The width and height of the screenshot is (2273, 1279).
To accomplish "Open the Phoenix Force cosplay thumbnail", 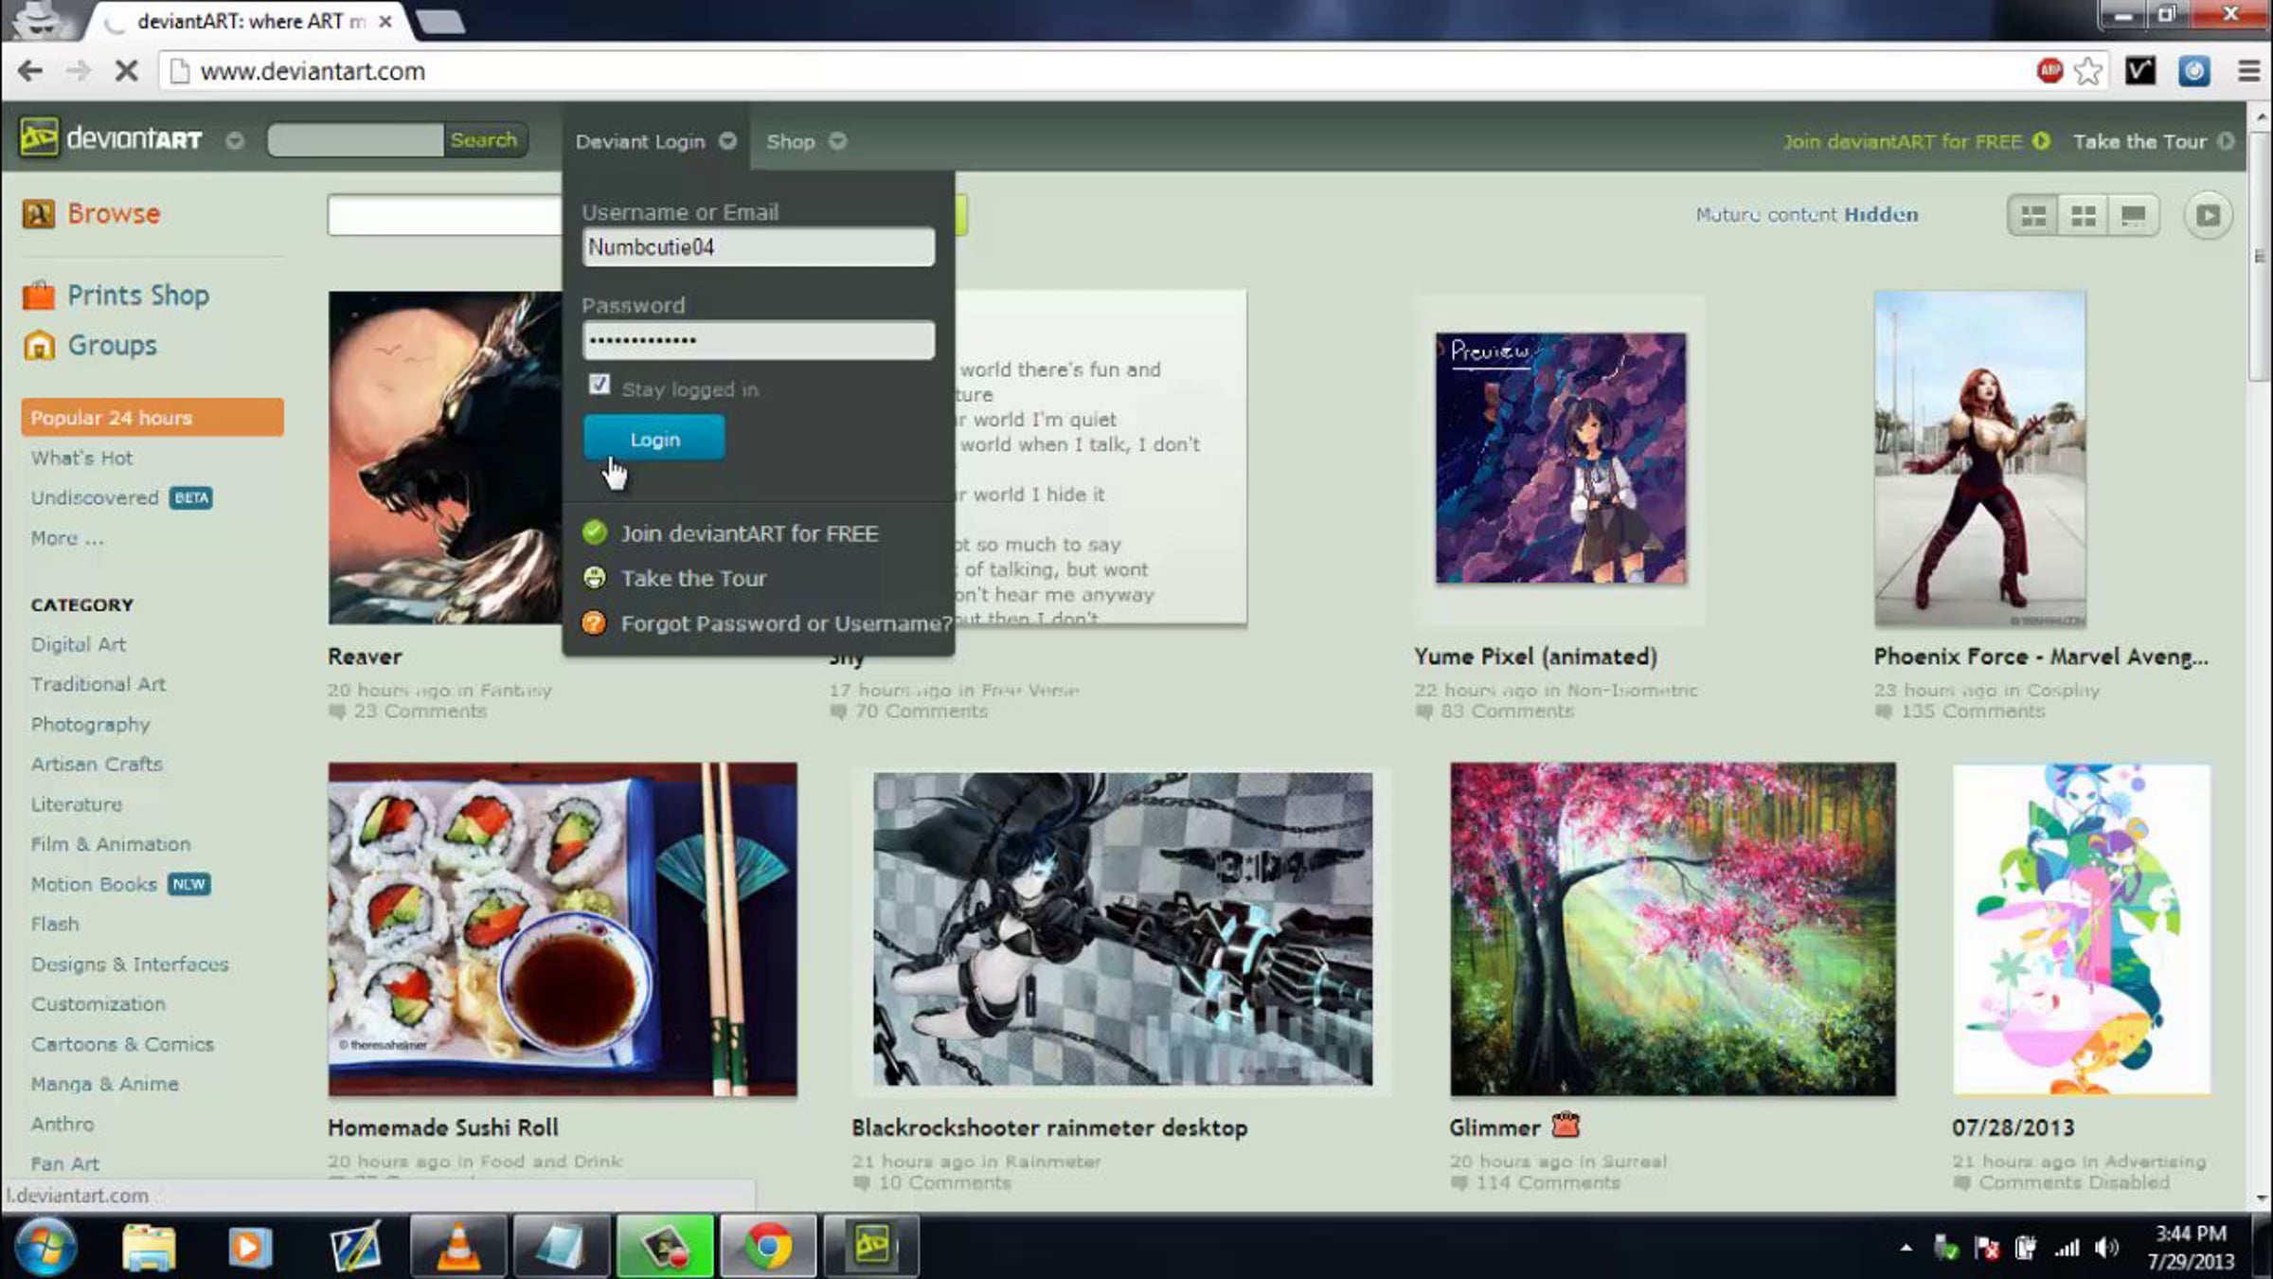I will point(1979,459).
